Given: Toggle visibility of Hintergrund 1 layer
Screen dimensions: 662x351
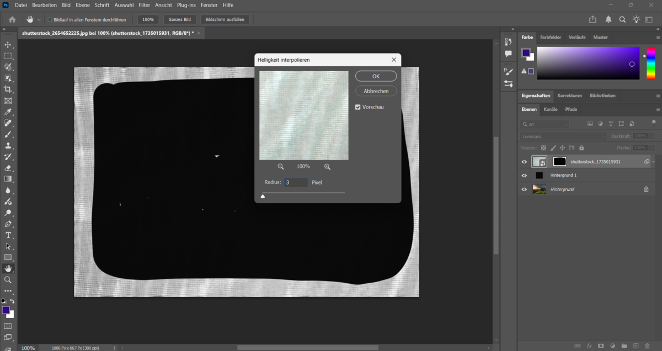Looking at the screenshot, I should click(524, 175).
